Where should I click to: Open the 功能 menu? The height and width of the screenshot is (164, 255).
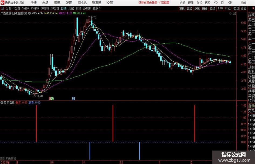[182, 3]
